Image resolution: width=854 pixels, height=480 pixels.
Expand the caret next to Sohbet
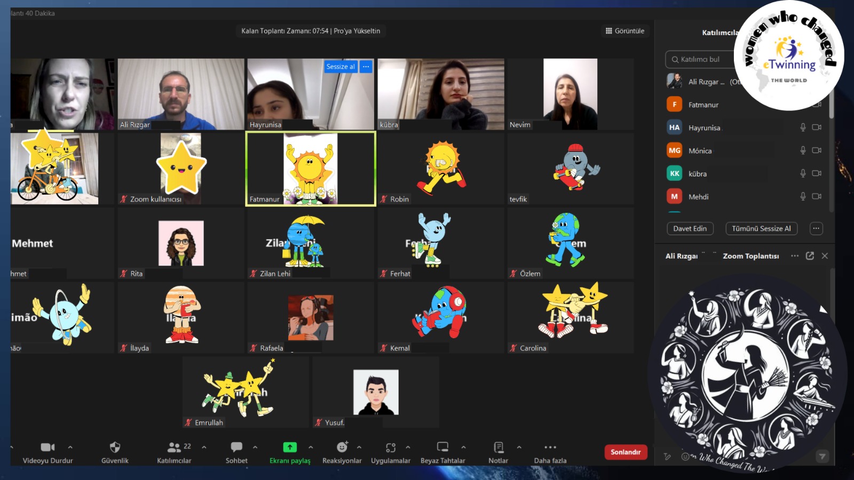(x=255, y=447)
